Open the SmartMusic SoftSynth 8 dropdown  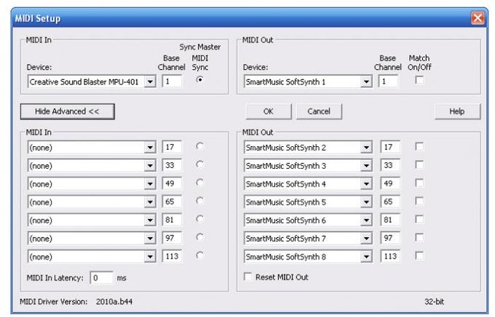pyautogui.click(x=308, y=257)
